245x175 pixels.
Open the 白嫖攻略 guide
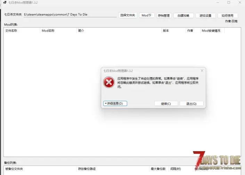(183, 16)
